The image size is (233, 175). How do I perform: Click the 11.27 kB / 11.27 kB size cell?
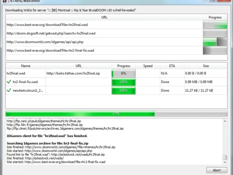(206, 90)
